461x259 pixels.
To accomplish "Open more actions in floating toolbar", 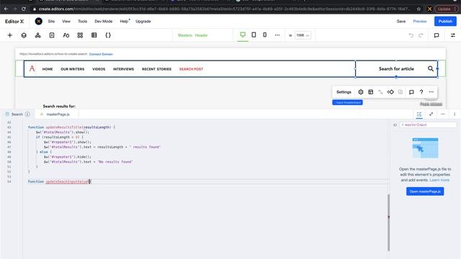I will click(431, 92).
